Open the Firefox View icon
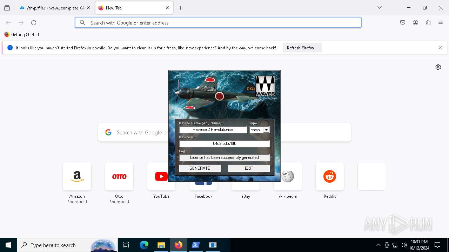The image size is (449, 252). (x=7, y=8)
